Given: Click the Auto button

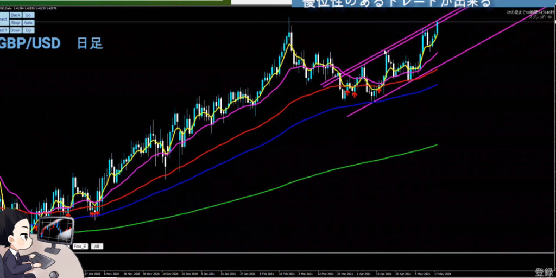Looking at the screenshot, I should 28,23.
